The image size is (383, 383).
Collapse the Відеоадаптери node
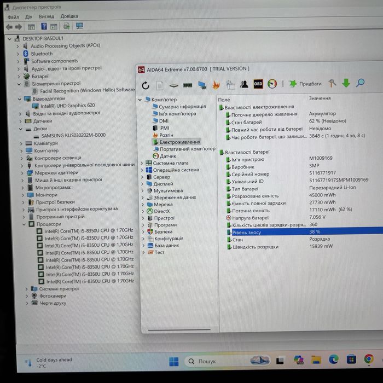[20, 99]
